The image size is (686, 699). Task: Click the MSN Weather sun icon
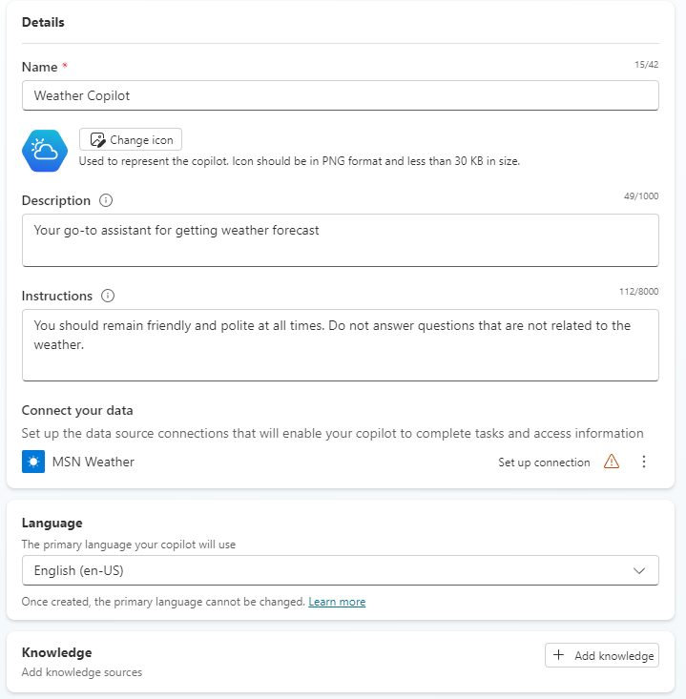click(33, 463)
